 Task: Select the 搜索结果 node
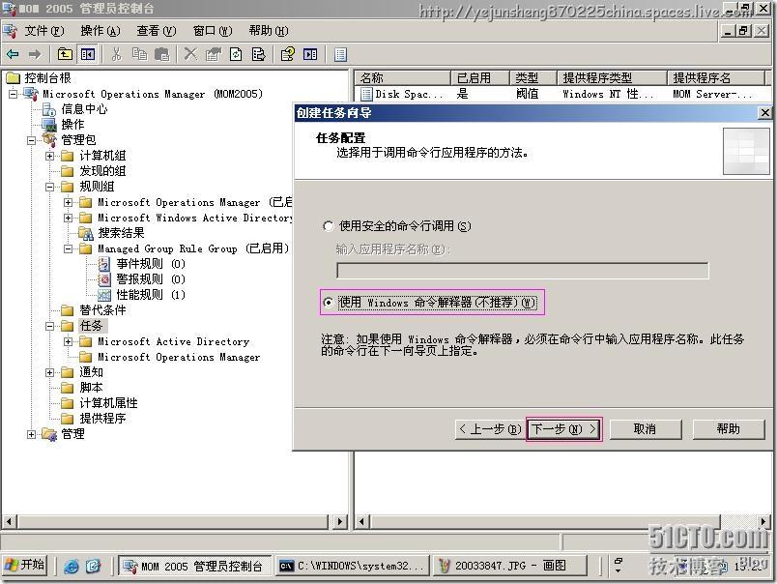121,233
